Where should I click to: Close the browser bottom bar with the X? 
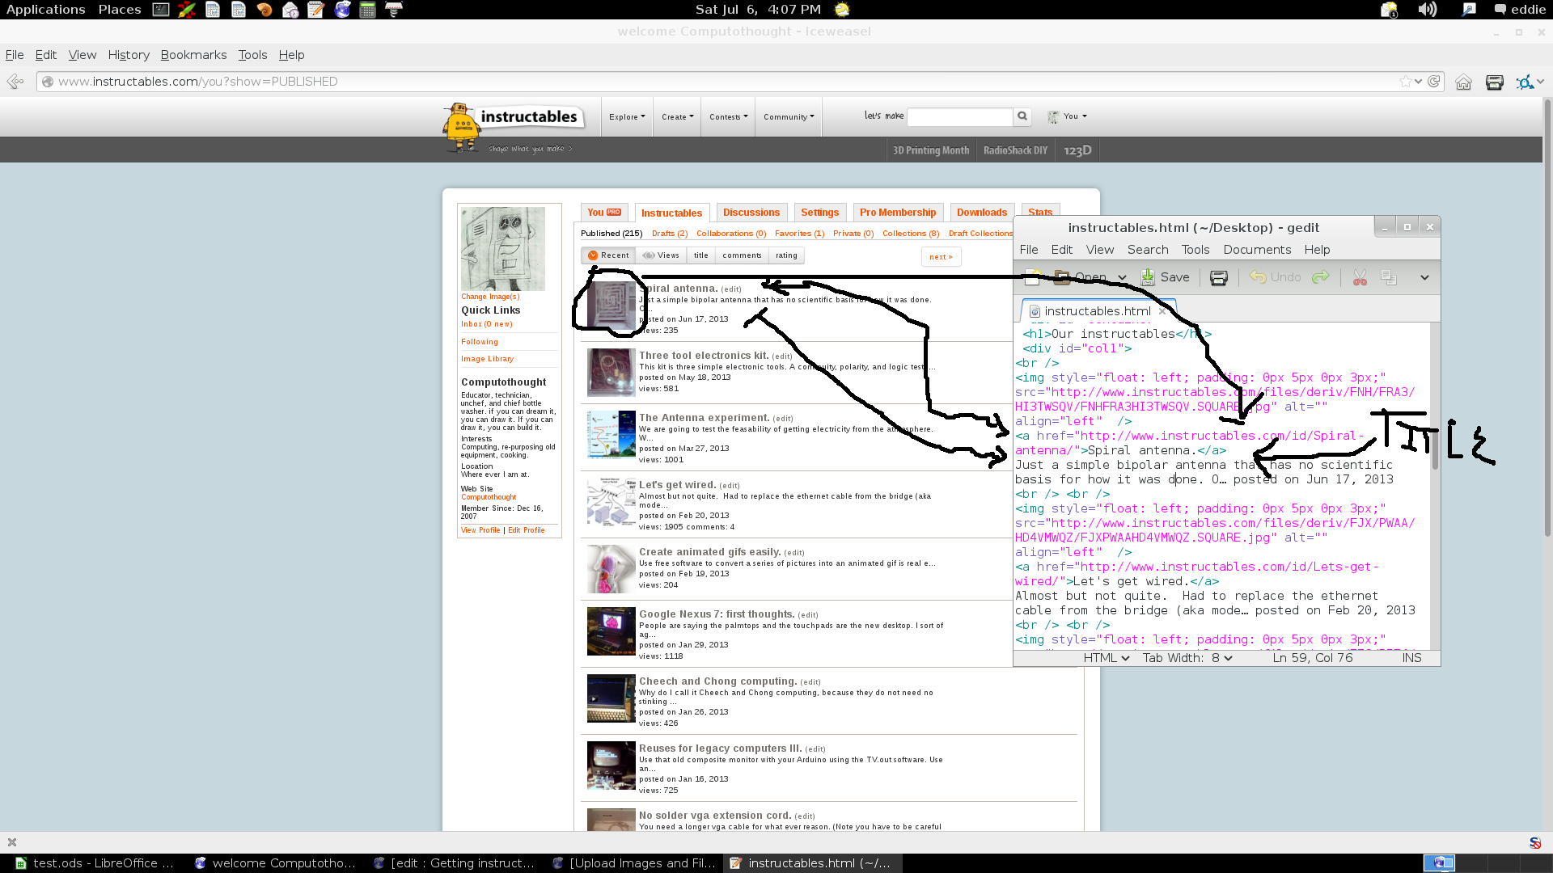pos(12,842)
